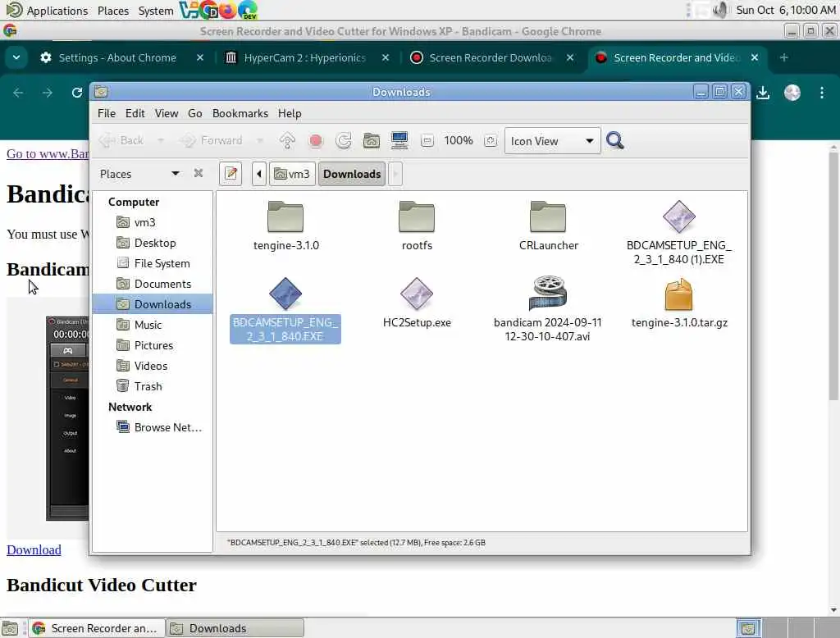Open the Bookmarks menu
Image resolution: width=840 pixels, height=638 pixels.
[x=240, y=113]
